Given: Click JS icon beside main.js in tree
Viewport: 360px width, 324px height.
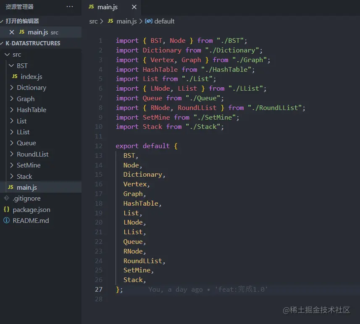Looking at the screenshot, I should 11,187.
